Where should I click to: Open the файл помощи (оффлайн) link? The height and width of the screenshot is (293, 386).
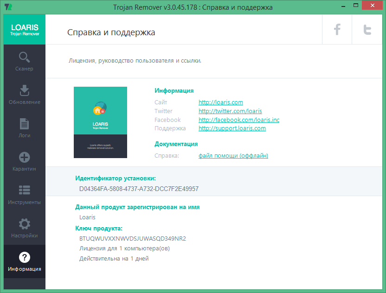233,155
